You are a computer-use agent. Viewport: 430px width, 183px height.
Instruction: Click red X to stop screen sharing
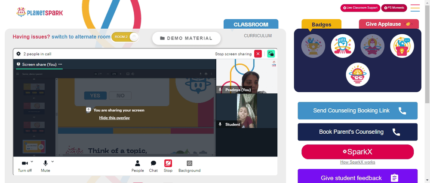tap(258, 54)
